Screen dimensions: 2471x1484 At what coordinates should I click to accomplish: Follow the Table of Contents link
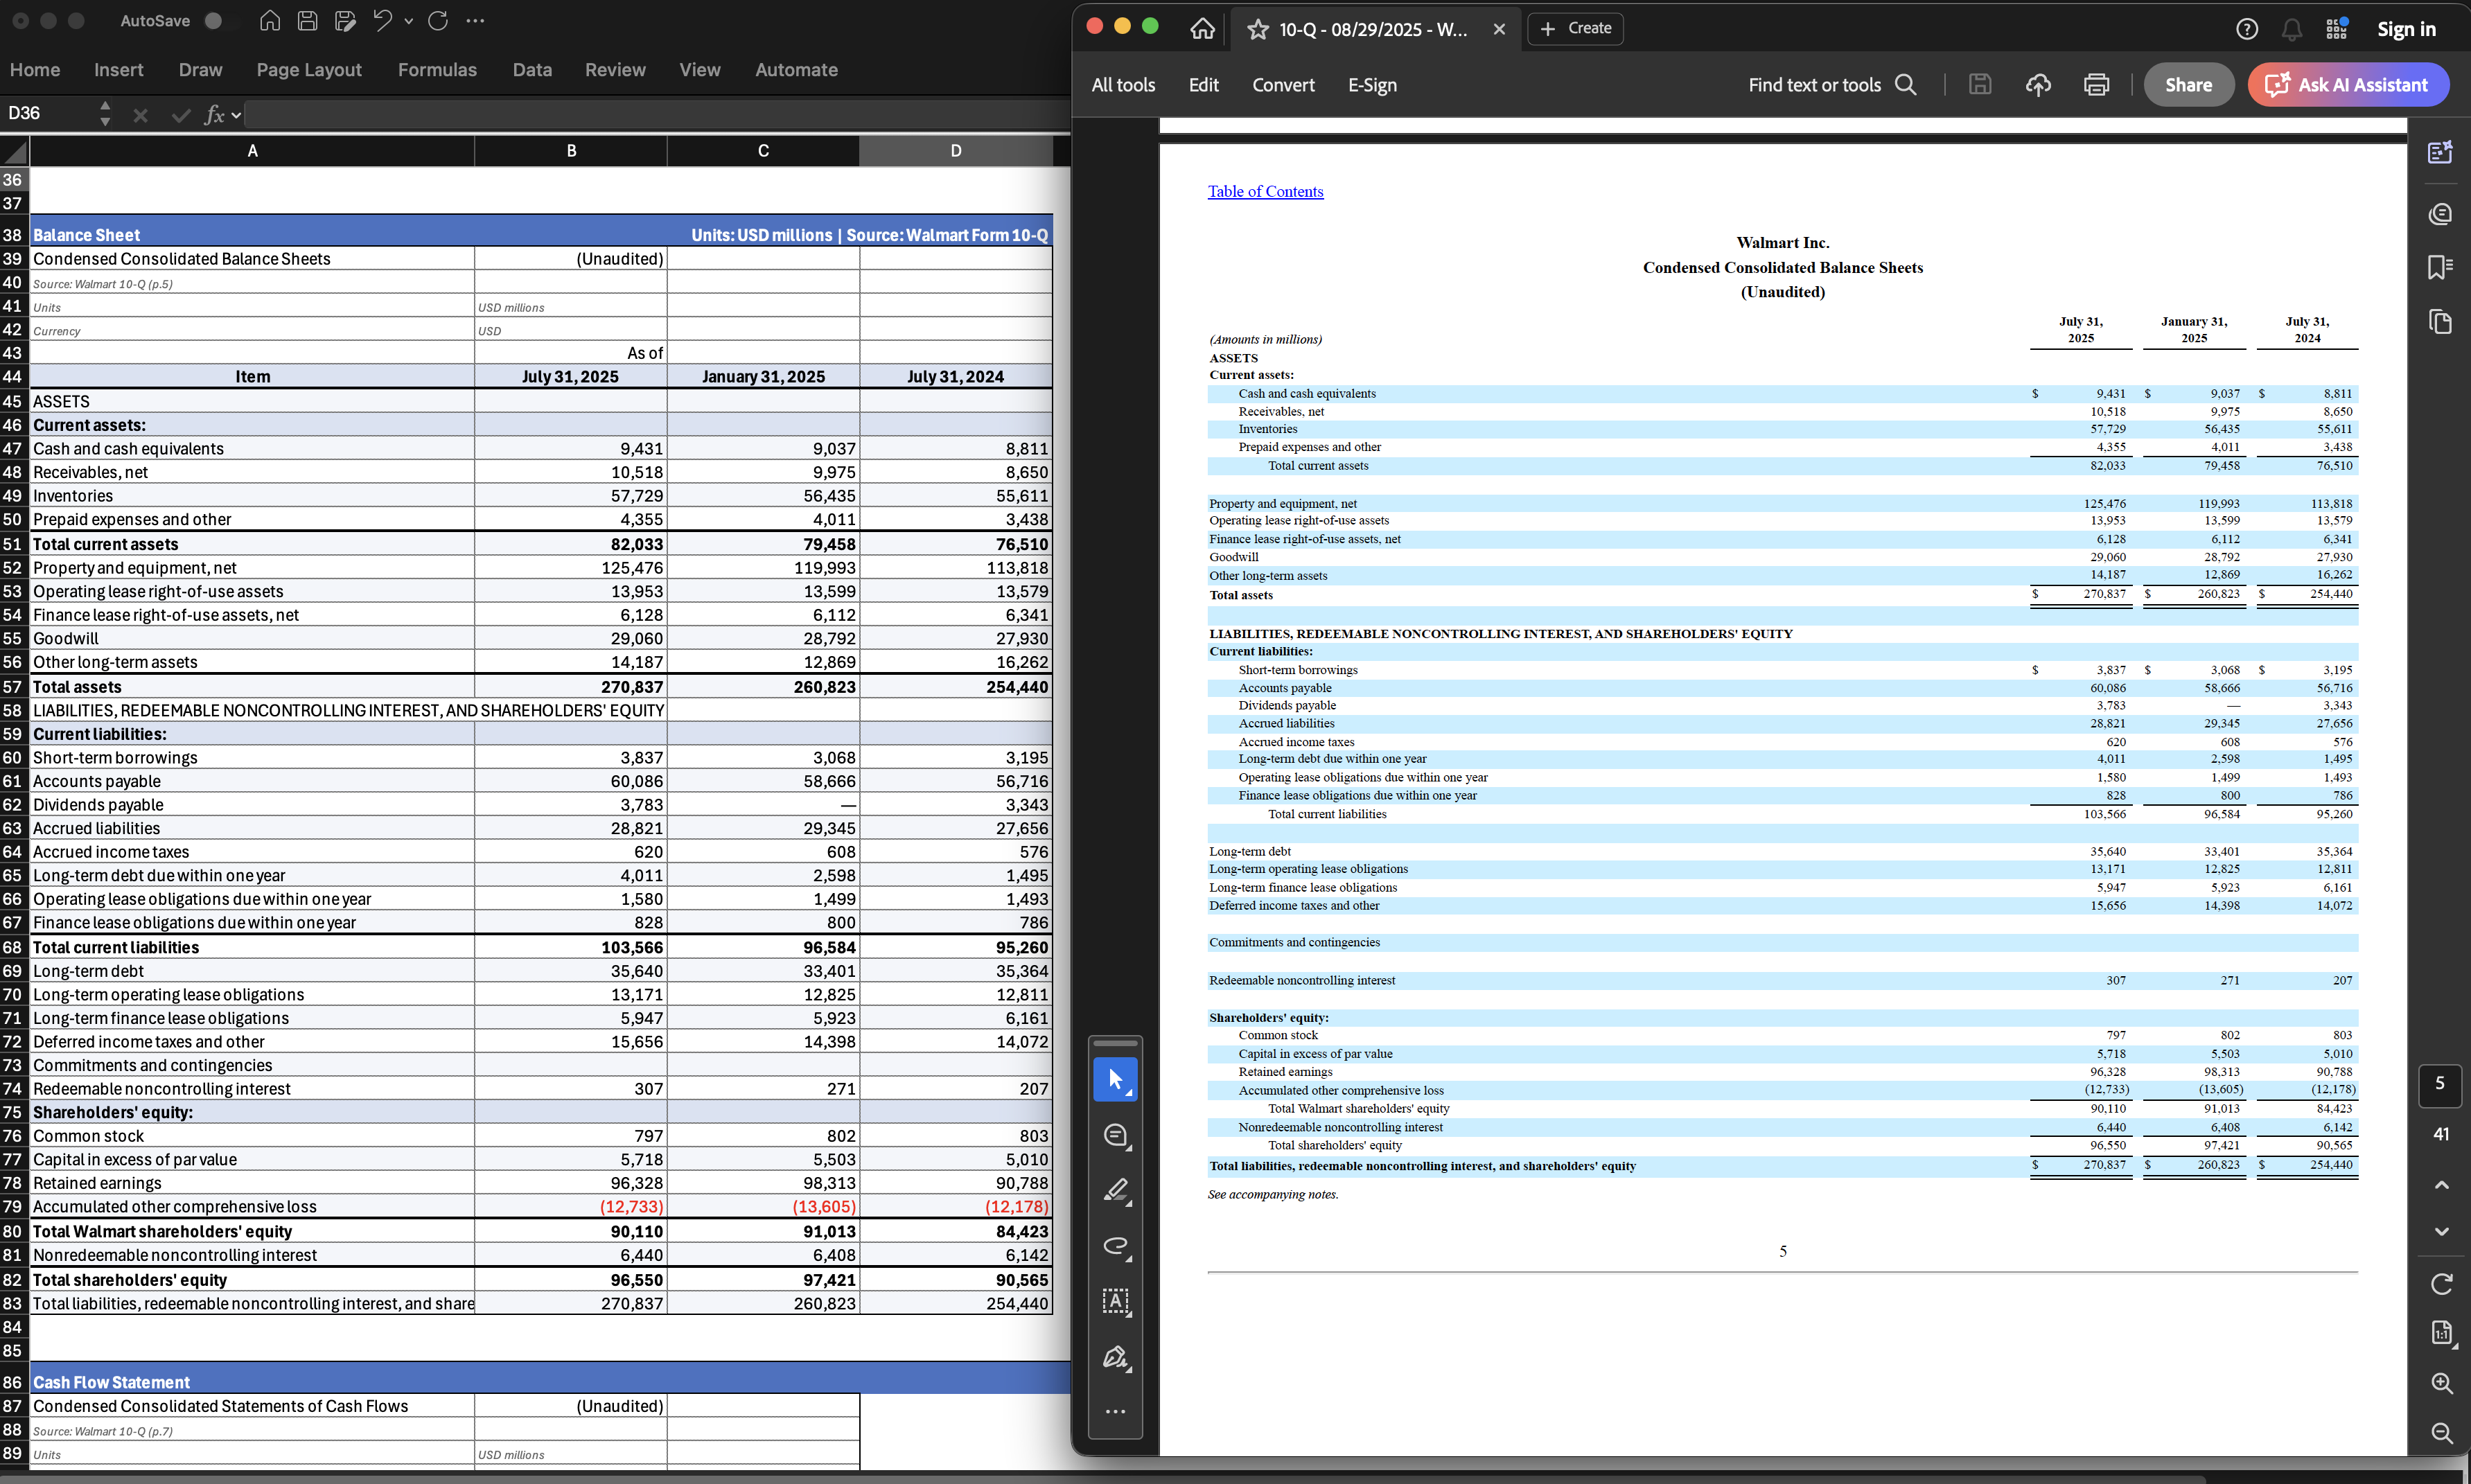[1265, 192]
